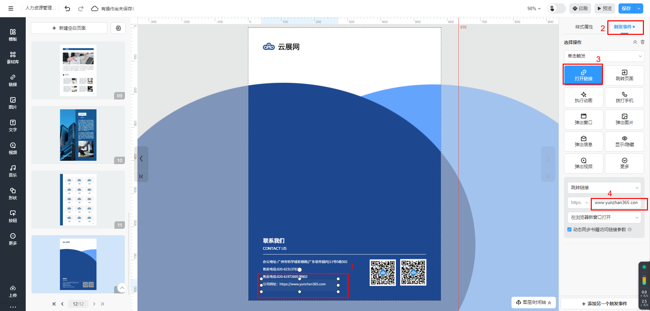
Task: Switch to the 样式属性 tab
Action: click(x=584, y=27)
